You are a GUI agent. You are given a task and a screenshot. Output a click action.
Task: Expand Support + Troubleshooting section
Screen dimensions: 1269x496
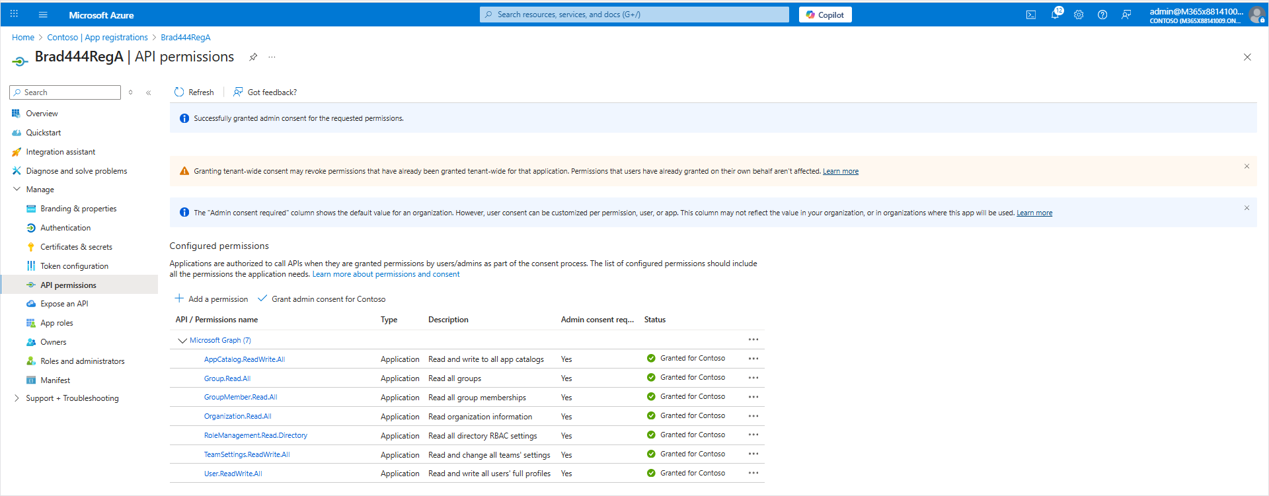point(17,398)
